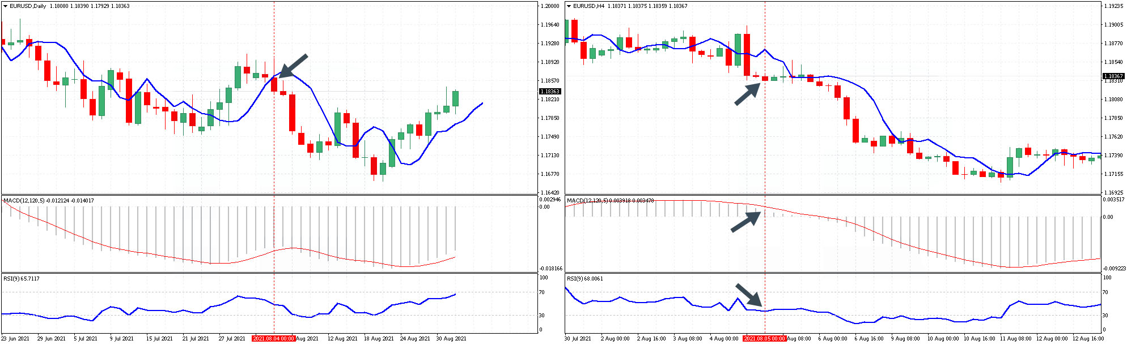This screenshot has width=1127, height=345.
Task: Click the 9 Aug 08:00 label on H4 axis
Action: (905, 338)
